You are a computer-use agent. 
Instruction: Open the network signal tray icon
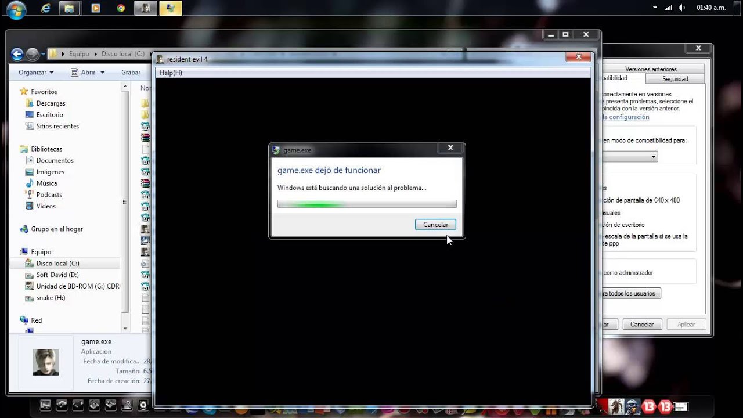668,8
